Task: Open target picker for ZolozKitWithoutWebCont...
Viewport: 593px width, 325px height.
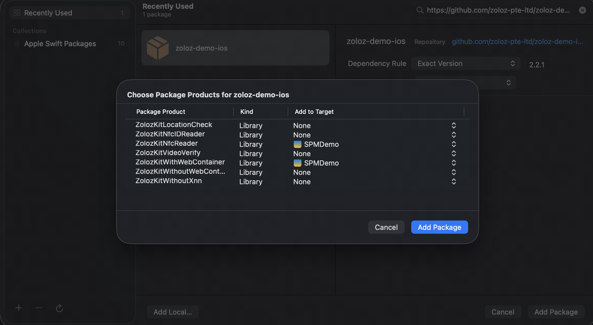Action: 454,172
